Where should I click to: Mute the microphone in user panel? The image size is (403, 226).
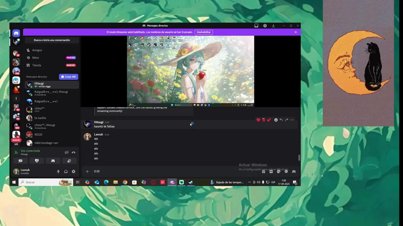[58, 172]
